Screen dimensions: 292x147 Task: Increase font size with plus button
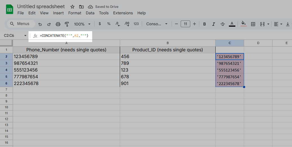click(x=194, y=24)
